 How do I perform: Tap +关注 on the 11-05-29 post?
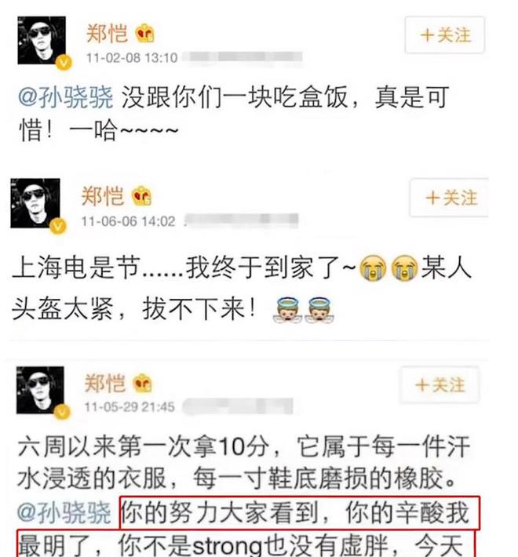[440, 384]
